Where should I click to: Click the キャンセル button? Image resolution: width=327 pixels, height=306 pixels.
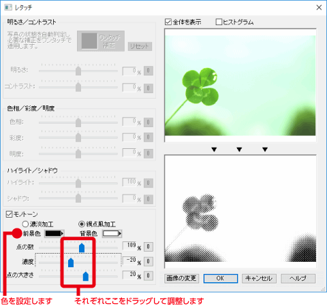[259, 278]
